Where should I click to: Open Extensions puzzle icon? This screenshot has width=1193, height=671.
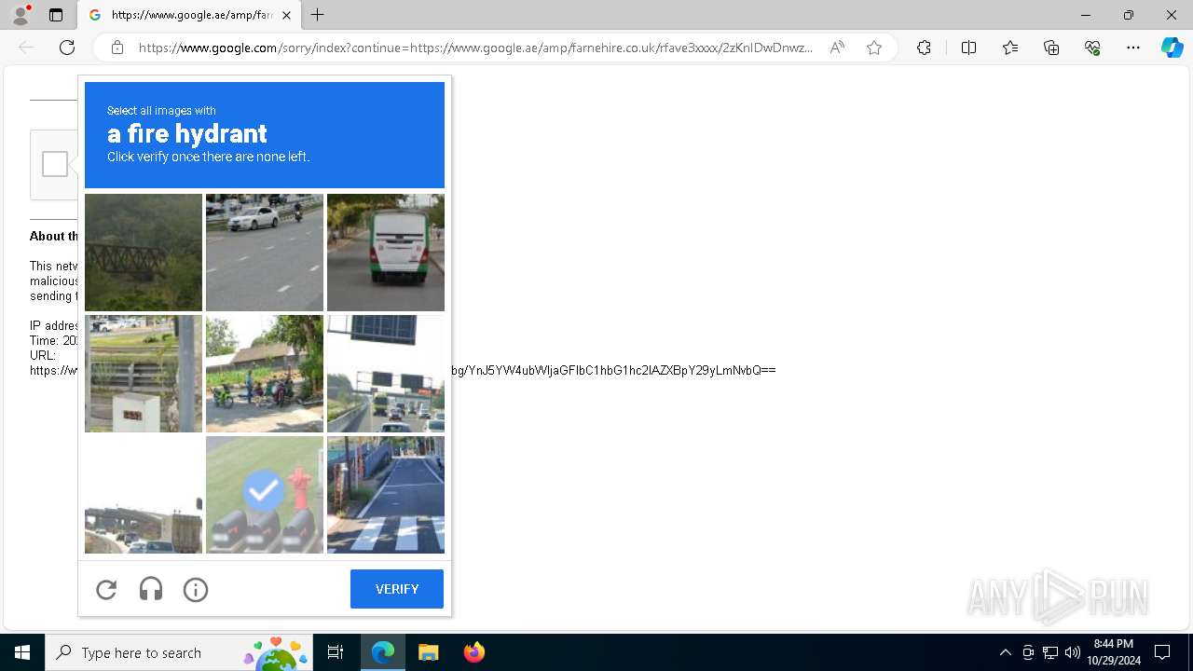pos(924,48)
